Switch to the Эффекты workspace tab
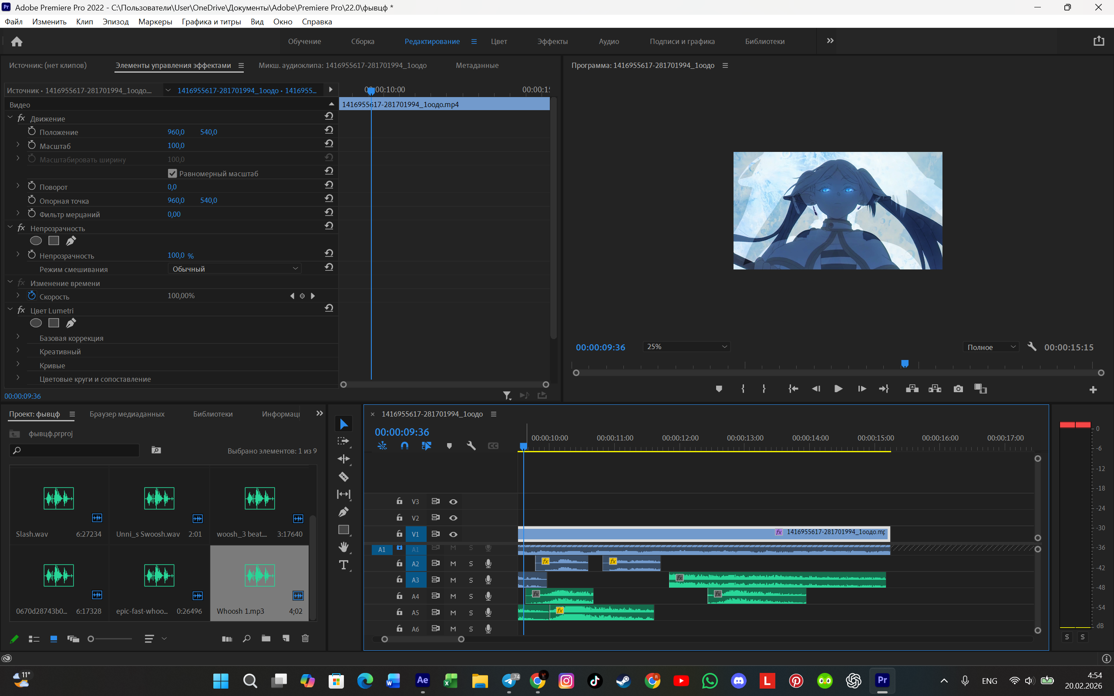 coord(552,41)
